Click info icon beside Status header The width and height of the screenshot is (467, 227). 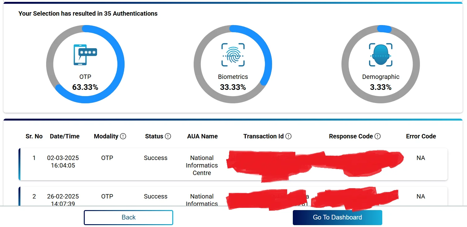[x=168, y=136]
